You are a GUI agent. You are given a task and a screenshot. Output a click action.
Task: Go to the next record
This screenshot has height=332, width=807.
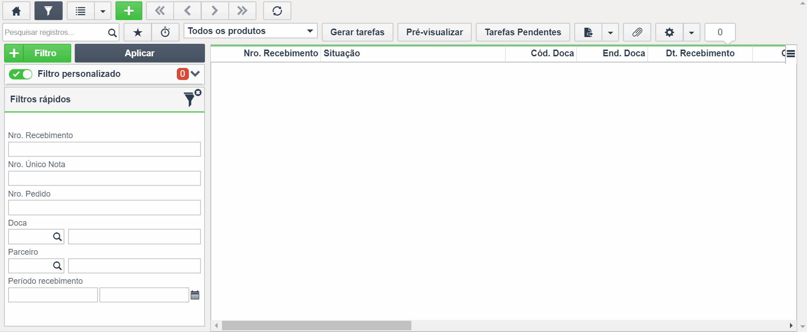(215, 11)
